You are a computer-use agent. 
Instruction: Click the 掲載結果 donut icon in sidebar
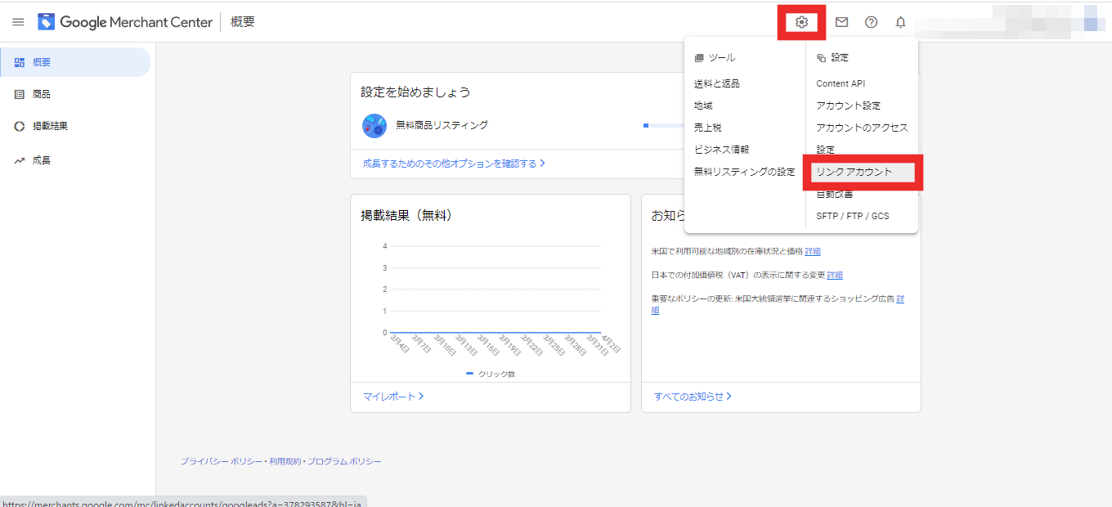click(x=20, y=126)
